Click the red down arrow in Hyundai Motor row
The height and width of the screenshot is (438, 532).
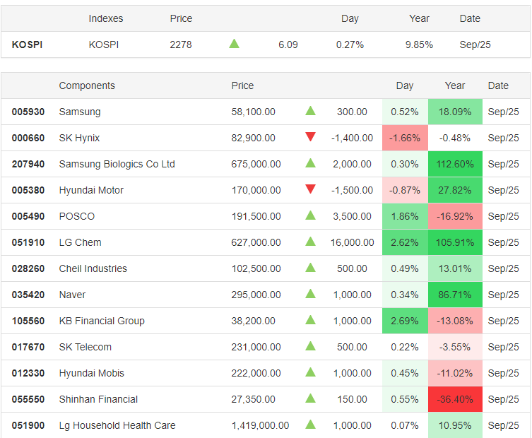point(310,189)
